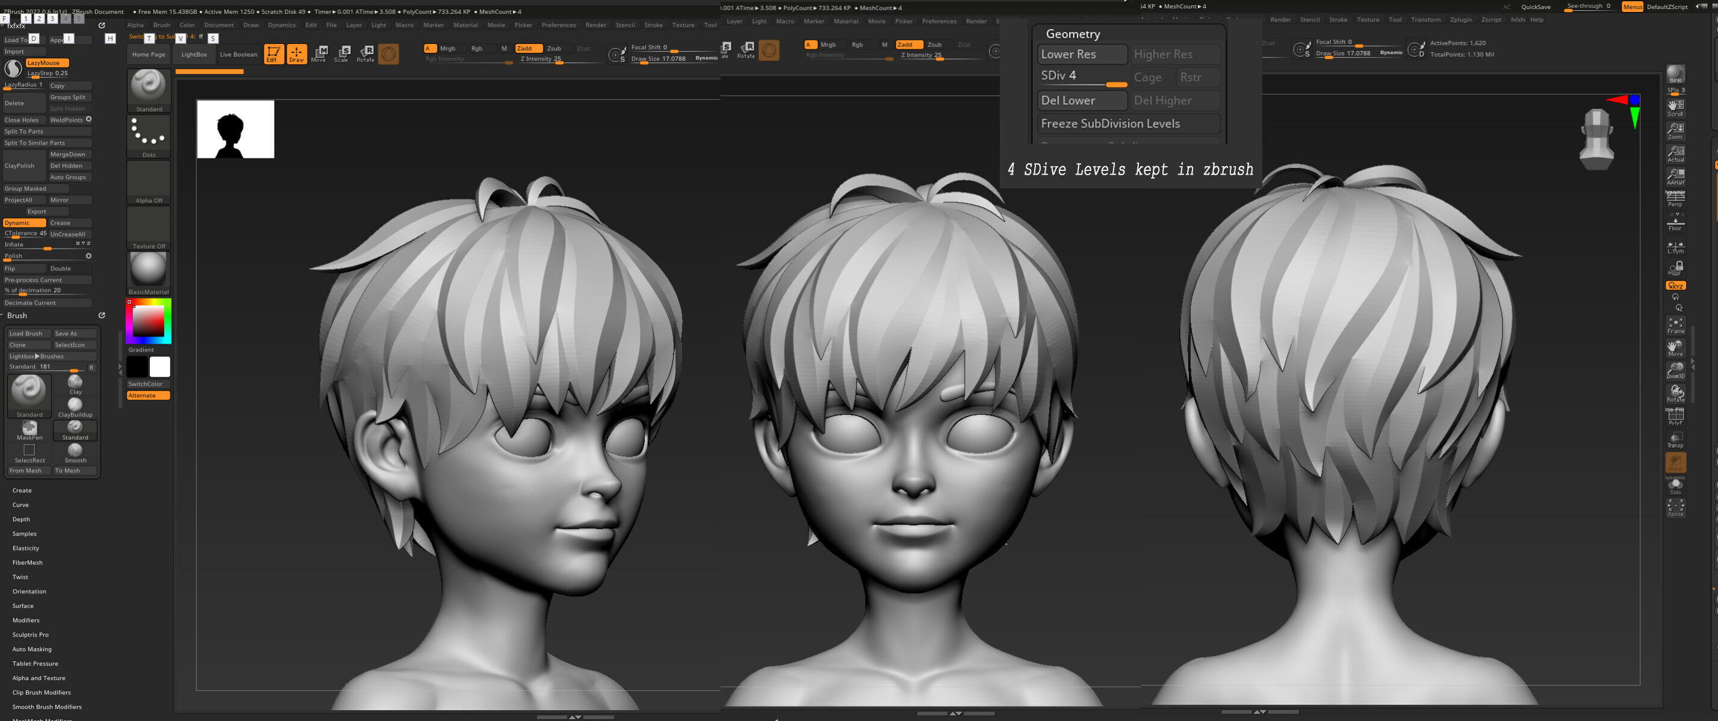Select the Zoom canvas tool
The image size is (1718, 721).
[x=1675, y=131]
